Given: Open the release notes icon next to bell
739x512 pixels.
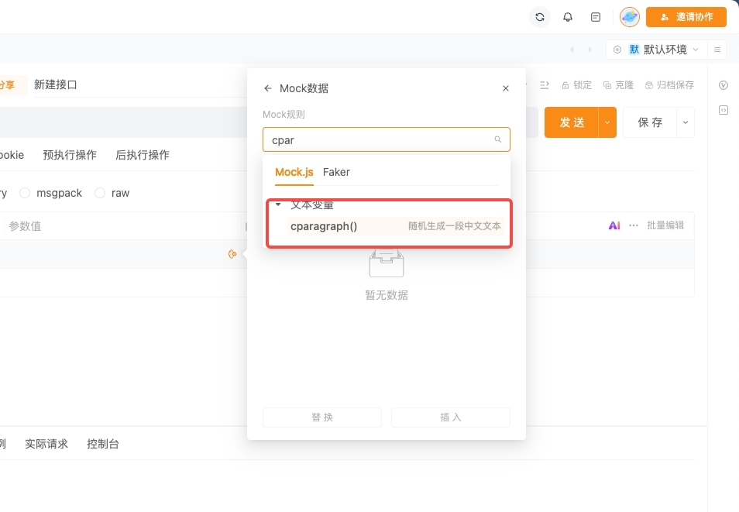Looking at the screenshot, I should [596, 16].
